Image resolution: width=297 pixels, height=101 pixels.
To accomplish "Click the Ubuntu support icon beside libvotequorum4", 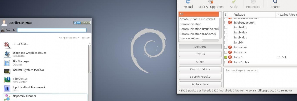I will [x=230, y=23].
